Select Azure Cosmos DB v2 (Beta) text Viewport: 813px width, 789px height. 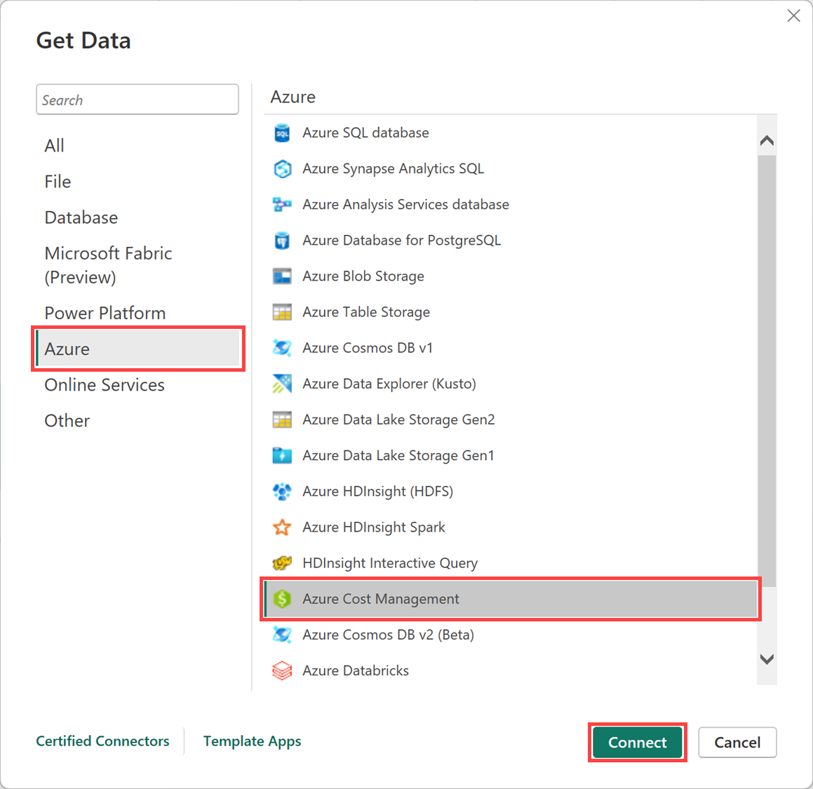tap(389, 635)
